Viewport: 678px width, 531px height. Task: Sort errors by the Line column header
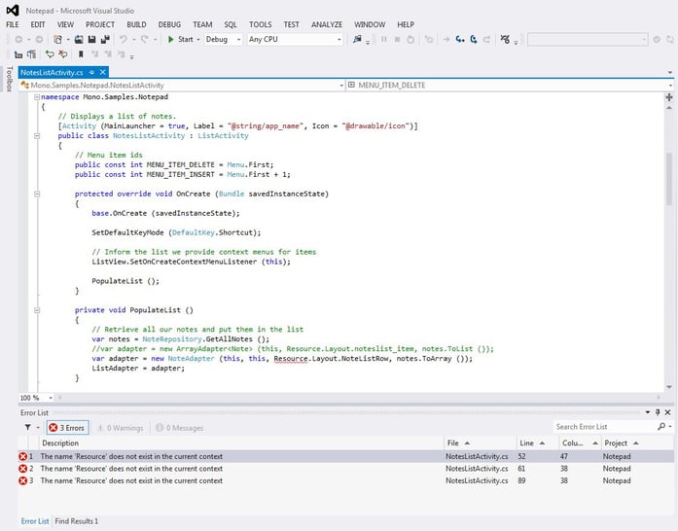tap(538, 443)
